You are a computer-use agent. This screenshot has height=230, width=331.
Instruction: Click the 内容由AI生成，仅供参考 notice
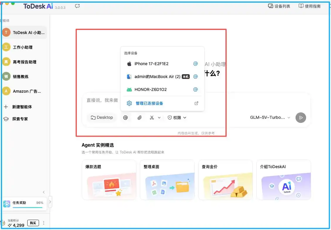(196, 133)
